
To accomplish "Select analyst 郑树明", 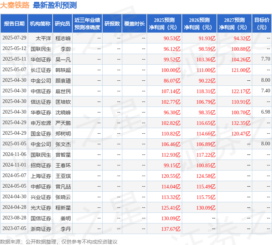I will [63, 134].
